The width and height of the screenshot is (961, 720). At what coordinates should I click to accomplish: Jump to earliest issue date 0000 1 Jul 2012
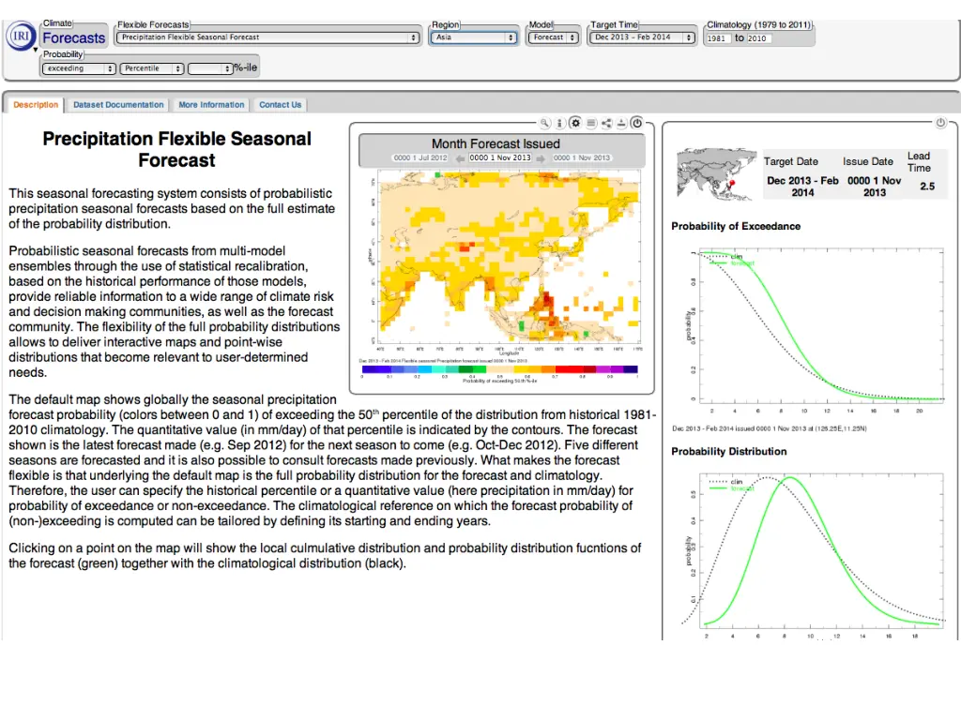(x=420, y=157)
